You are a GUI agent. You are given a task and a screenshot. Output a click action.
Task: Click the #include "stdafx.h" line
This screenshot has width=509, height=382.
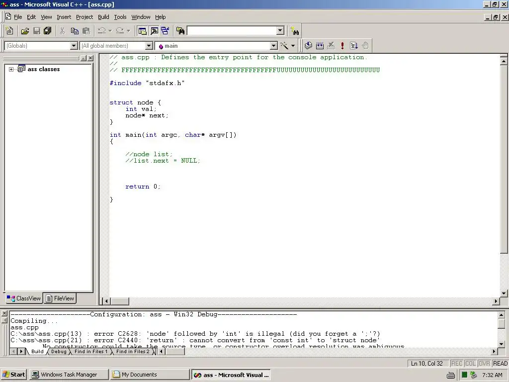[147, 83]
